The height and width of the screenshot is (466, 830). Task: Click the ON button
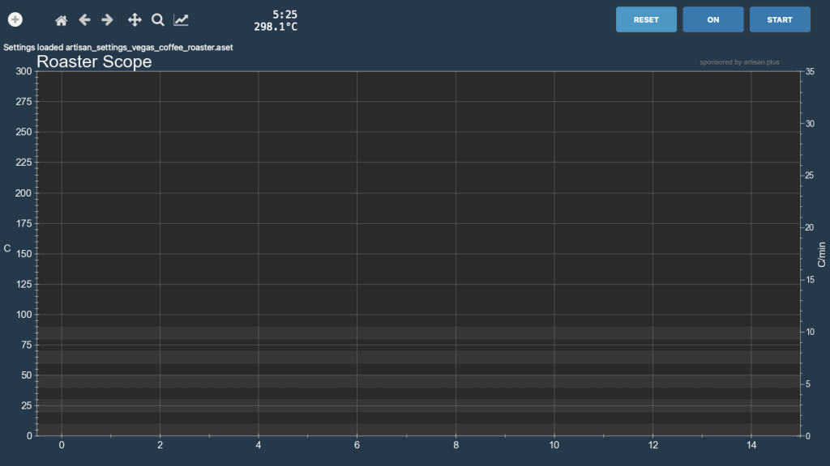[713, 19]
